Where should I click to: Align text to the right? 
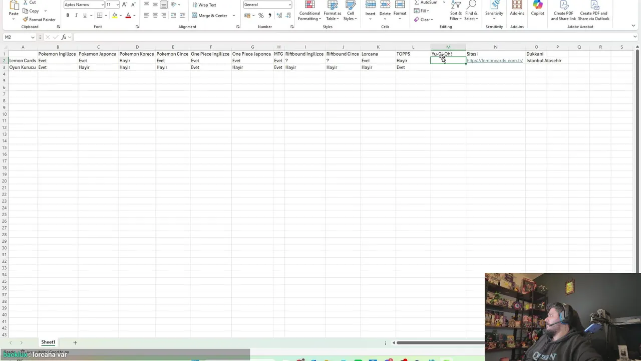click(x=164, y=16)
